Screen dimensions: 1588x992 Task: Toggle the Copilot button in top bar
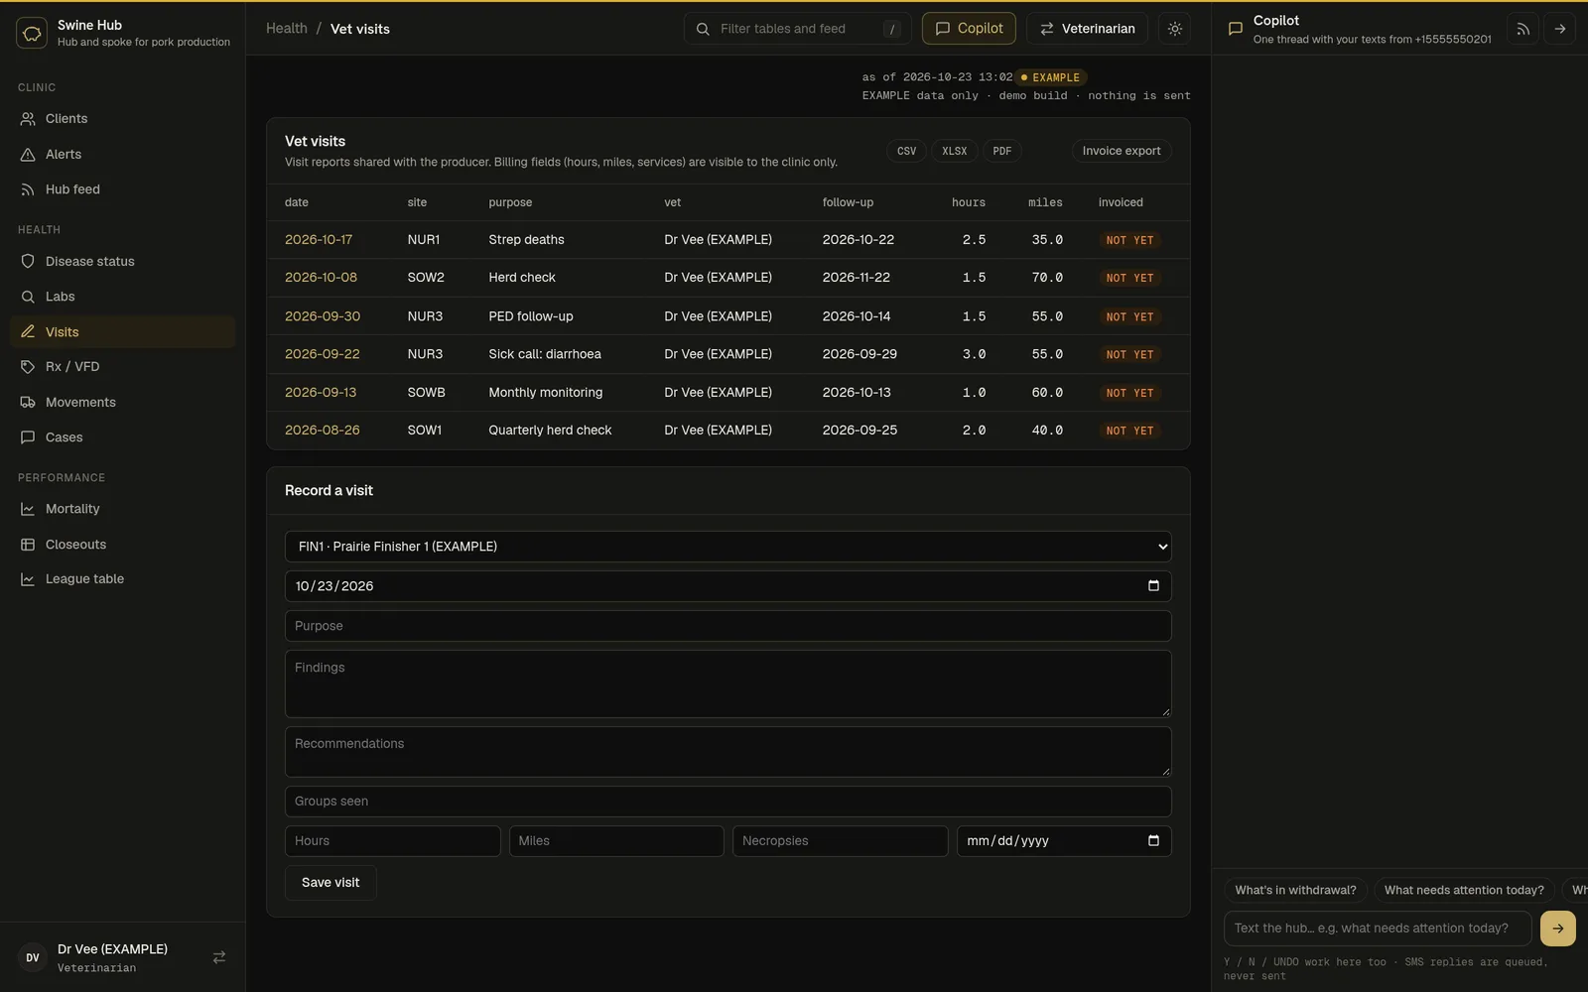[969, 29]
